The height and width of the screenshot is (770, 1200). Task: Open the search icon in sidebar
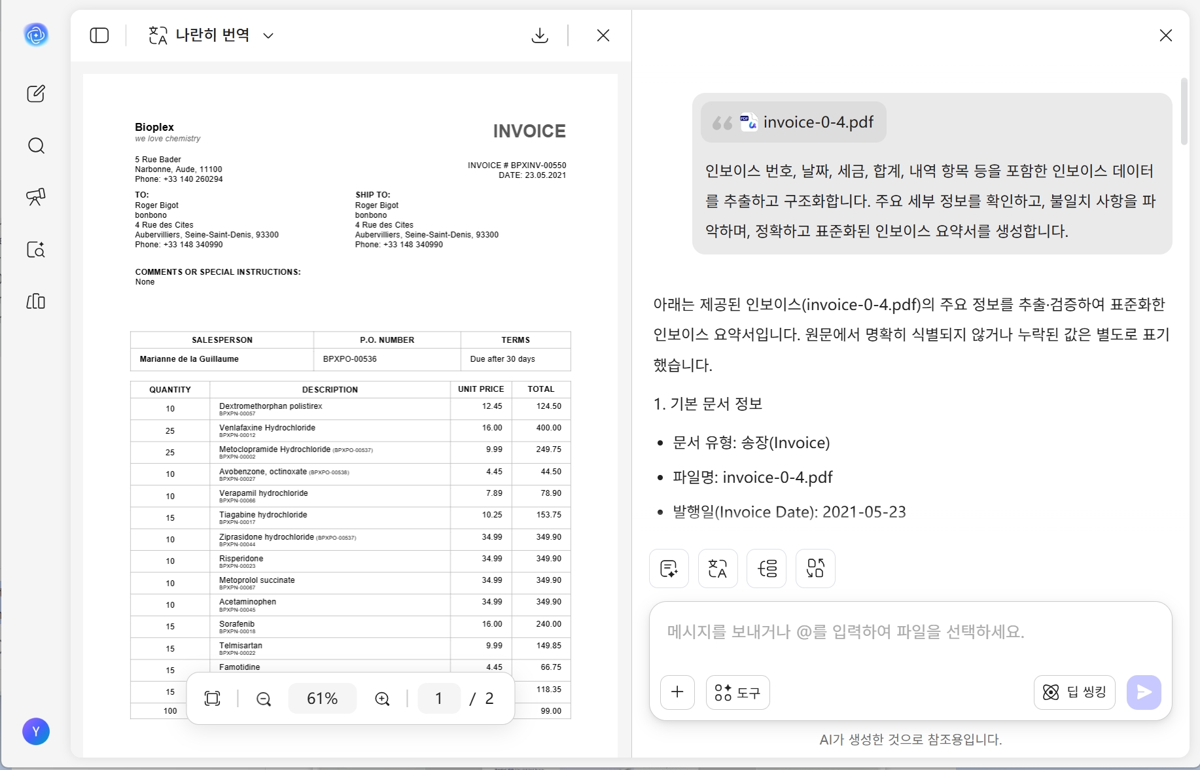pyautogui.click(x=36, y=145)
